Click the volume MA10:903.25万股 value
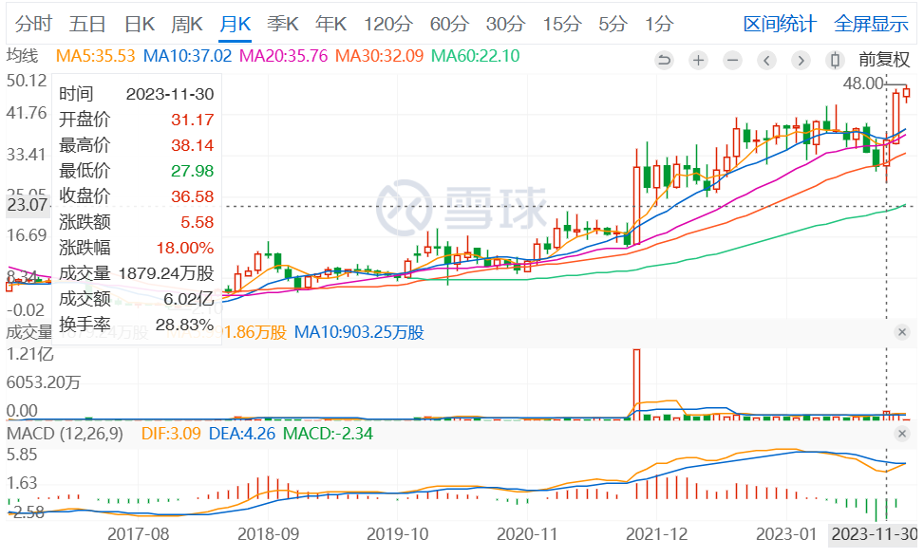This screenshot has height=558, width=924. point(359,332)
